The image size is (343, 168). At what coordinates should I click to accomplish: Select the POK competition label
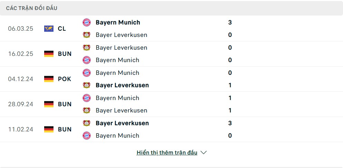coord(65,79)
